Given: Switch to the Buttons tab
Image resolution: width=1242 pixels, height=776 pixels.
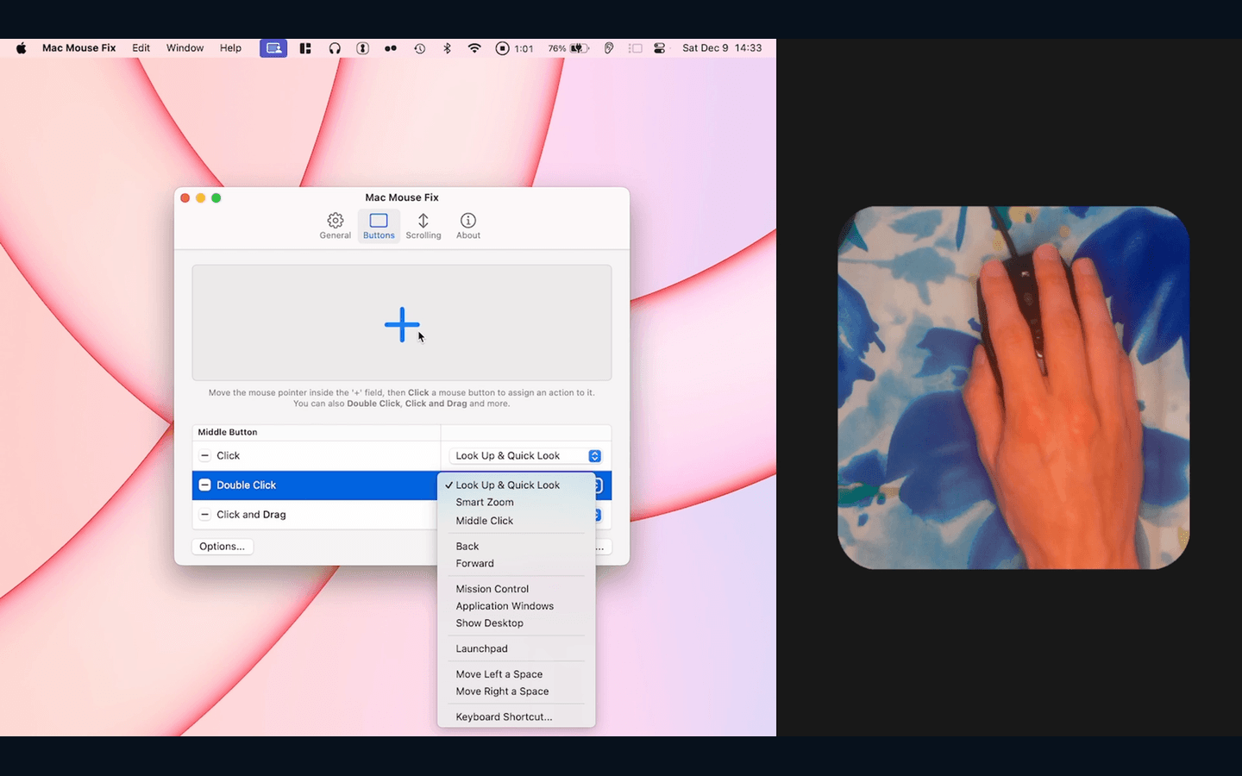Looking at the screenshot, I should 379,226.
